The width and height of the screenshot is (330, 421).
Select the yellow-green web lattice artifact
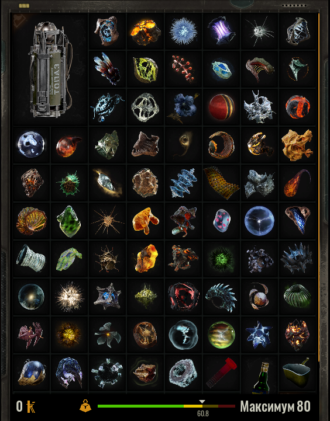point(146,69)
